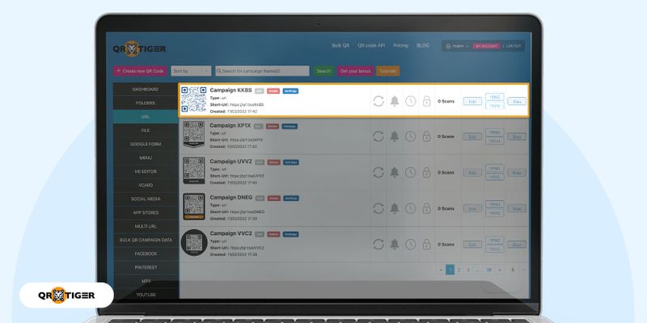Screen dimensions: 647x323
Task: Click the Campaign VVC2 round QR thumbnail
Action: pyautogui.click(x=194, y=243)
